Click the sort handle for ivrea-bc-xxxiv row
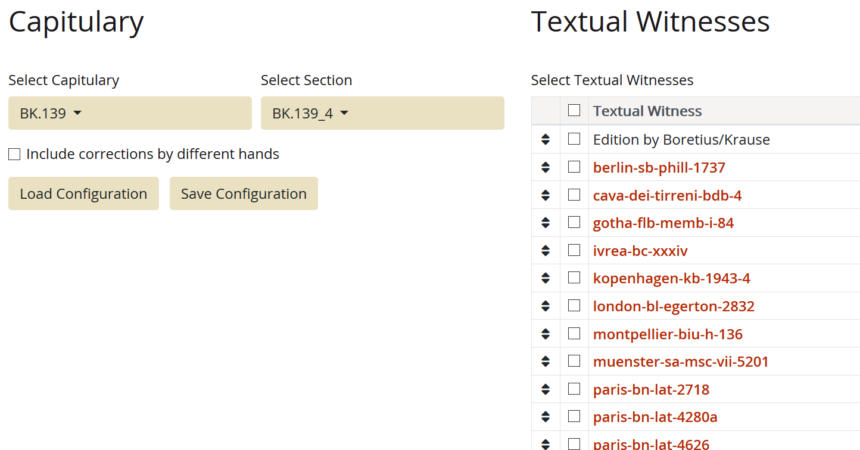 (x=546, y=251)
